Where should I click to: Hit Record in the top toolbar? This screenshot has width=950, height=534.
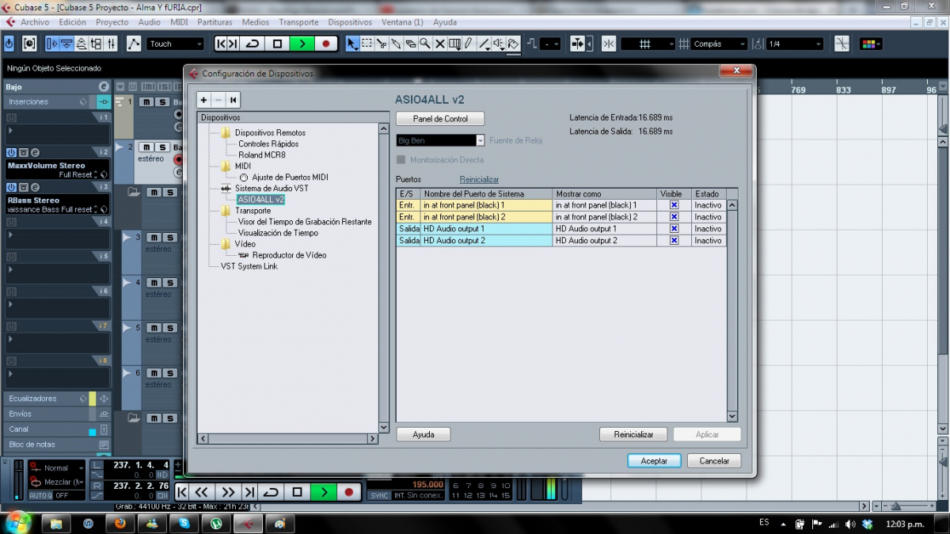pos(325,44)
